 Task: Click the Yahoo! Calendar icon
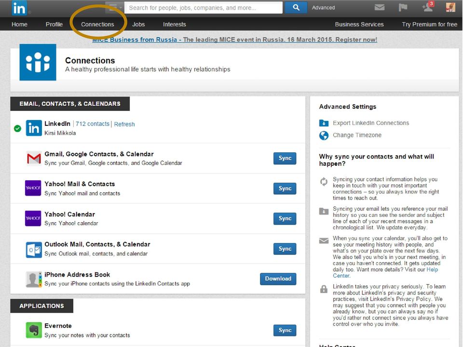coord(33,218)
